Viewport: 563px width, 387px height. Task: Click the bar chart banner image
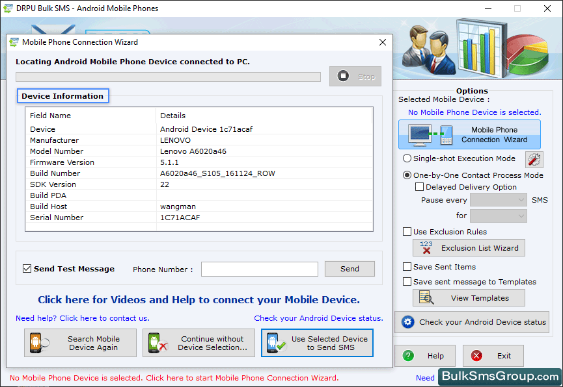click(x=481, y=48)
